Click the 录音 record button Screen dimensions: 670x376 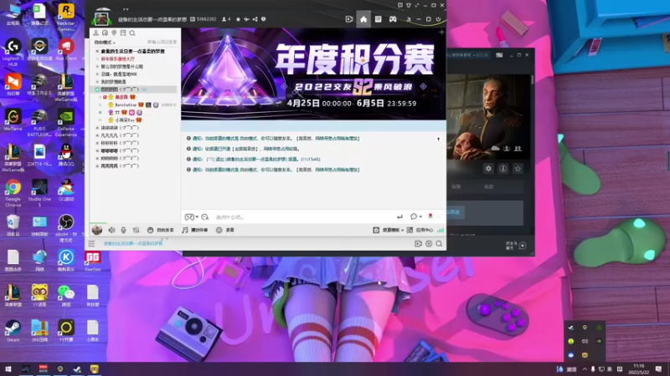point(225,231)
